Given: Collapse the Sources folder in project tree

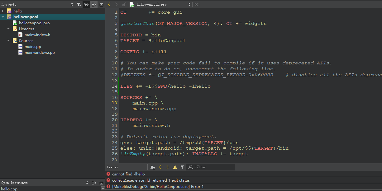Looking at the screenshot, I should pyautogui.click(x=8, y=40).
